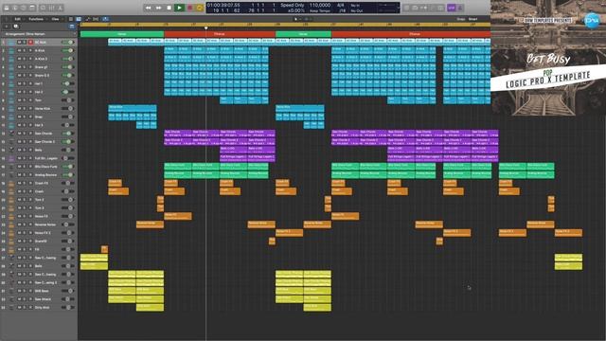Select the Saw Whack track header

[39, 299]
